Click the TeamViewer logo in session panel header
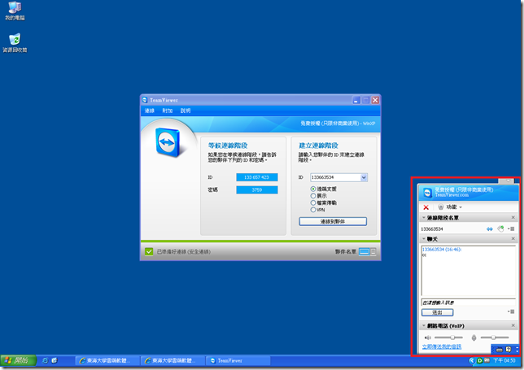 point(427,193)
